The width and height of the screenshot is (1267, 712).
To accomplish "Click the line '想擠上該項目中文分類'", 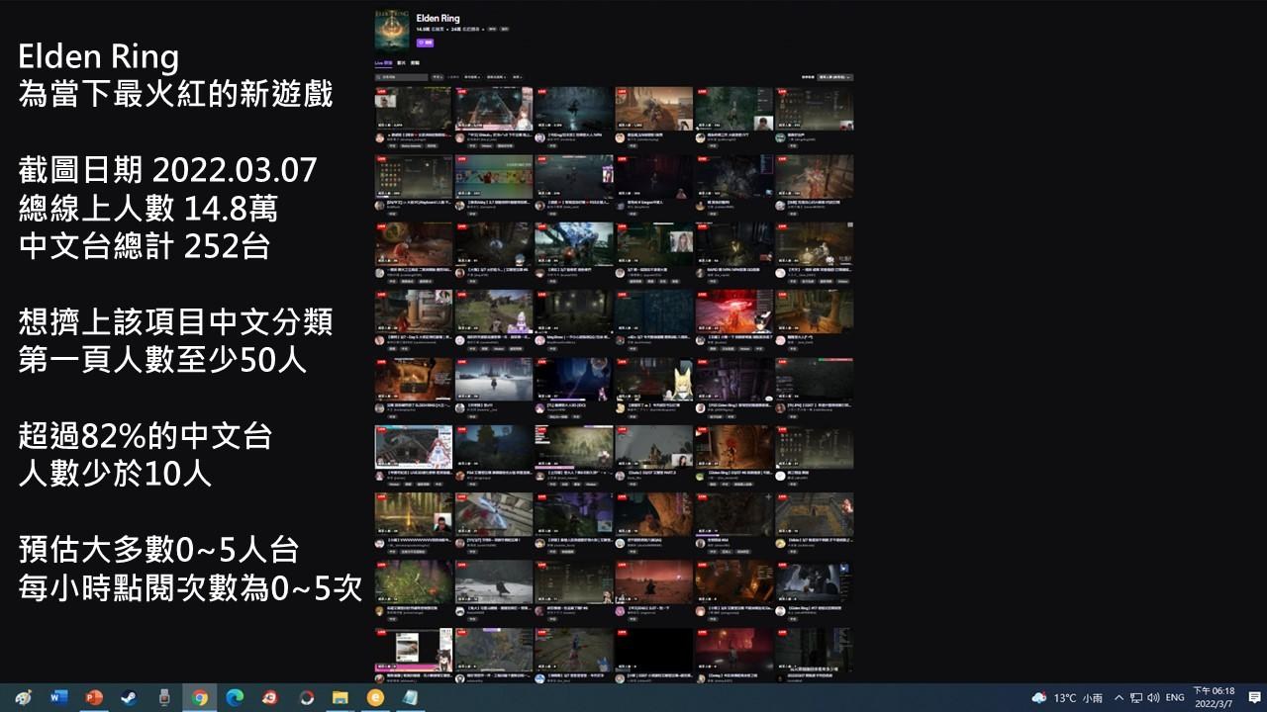I will click(175, 321).
